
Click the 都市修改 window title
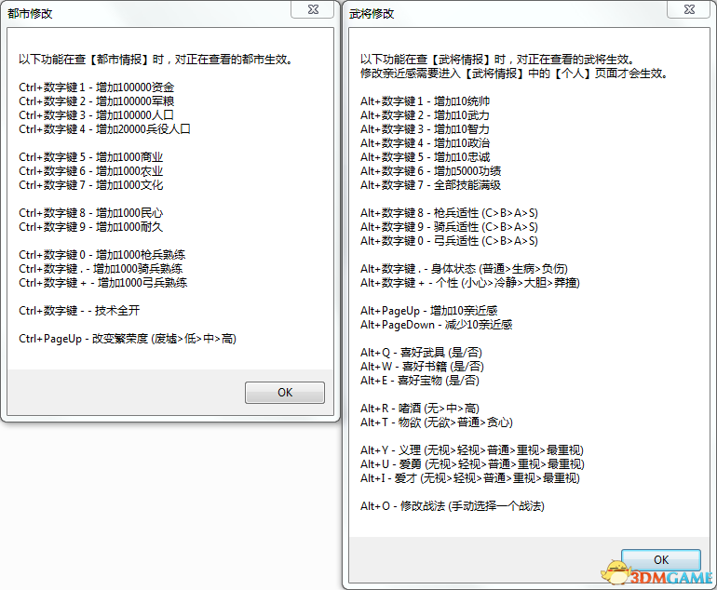pos(30,14)
